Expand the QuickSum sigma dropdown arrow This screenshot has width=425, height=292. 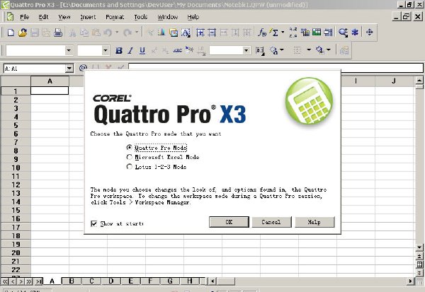point(283,33)
